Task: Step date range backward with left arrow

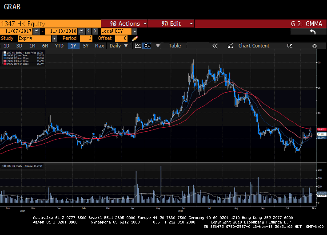Action: (88, 31)
